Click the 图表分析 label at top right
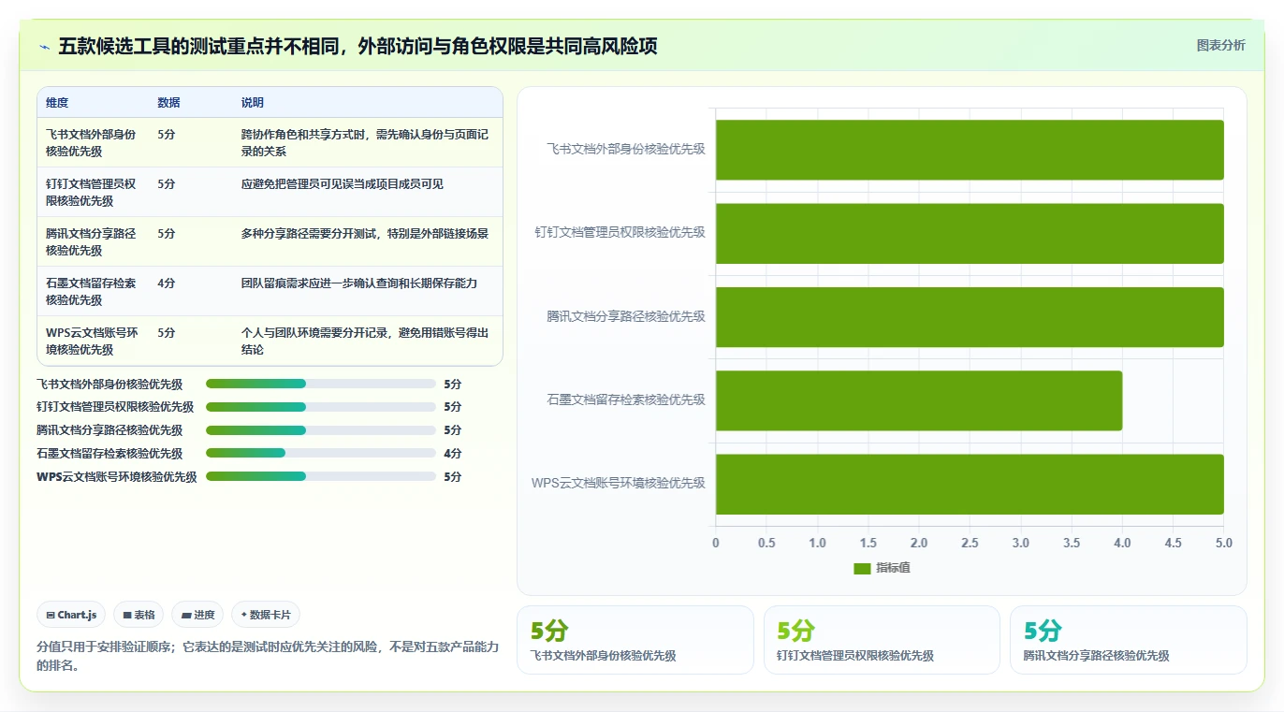Screen dimensions: 1284x712 pyautogui.click(x=1220, y=45)
